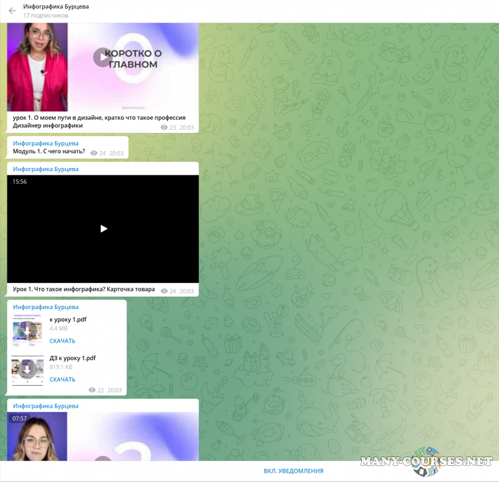Screen dimensions: 499x482
Task: Click the 15:56 duration badge
Action: click(x=19, y=182)
